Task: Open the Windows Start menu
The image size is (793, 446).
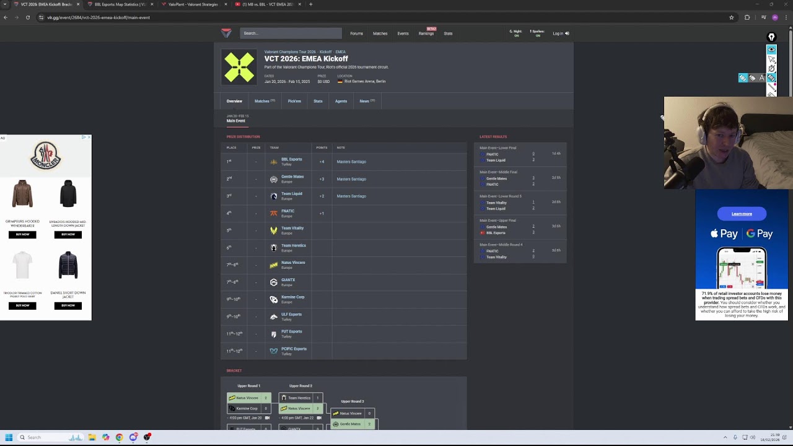Action: pyautogui.click(x=9, y=437)
